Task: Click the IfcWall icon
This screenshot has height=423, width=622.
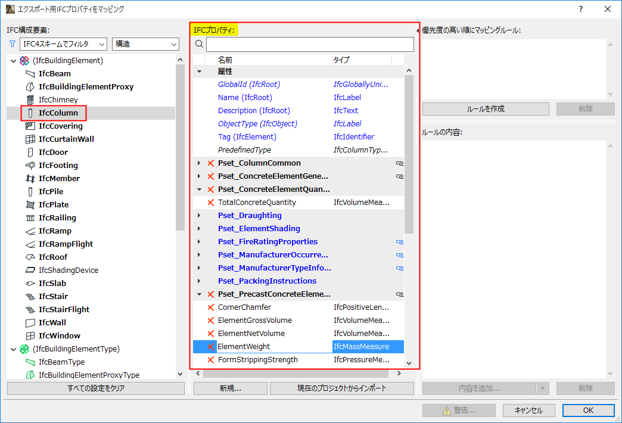Action: pos(30,322)
